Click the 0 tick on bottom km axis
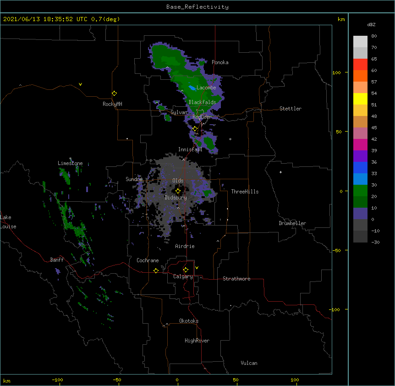 pyautogui.click(x=177, y=380)
